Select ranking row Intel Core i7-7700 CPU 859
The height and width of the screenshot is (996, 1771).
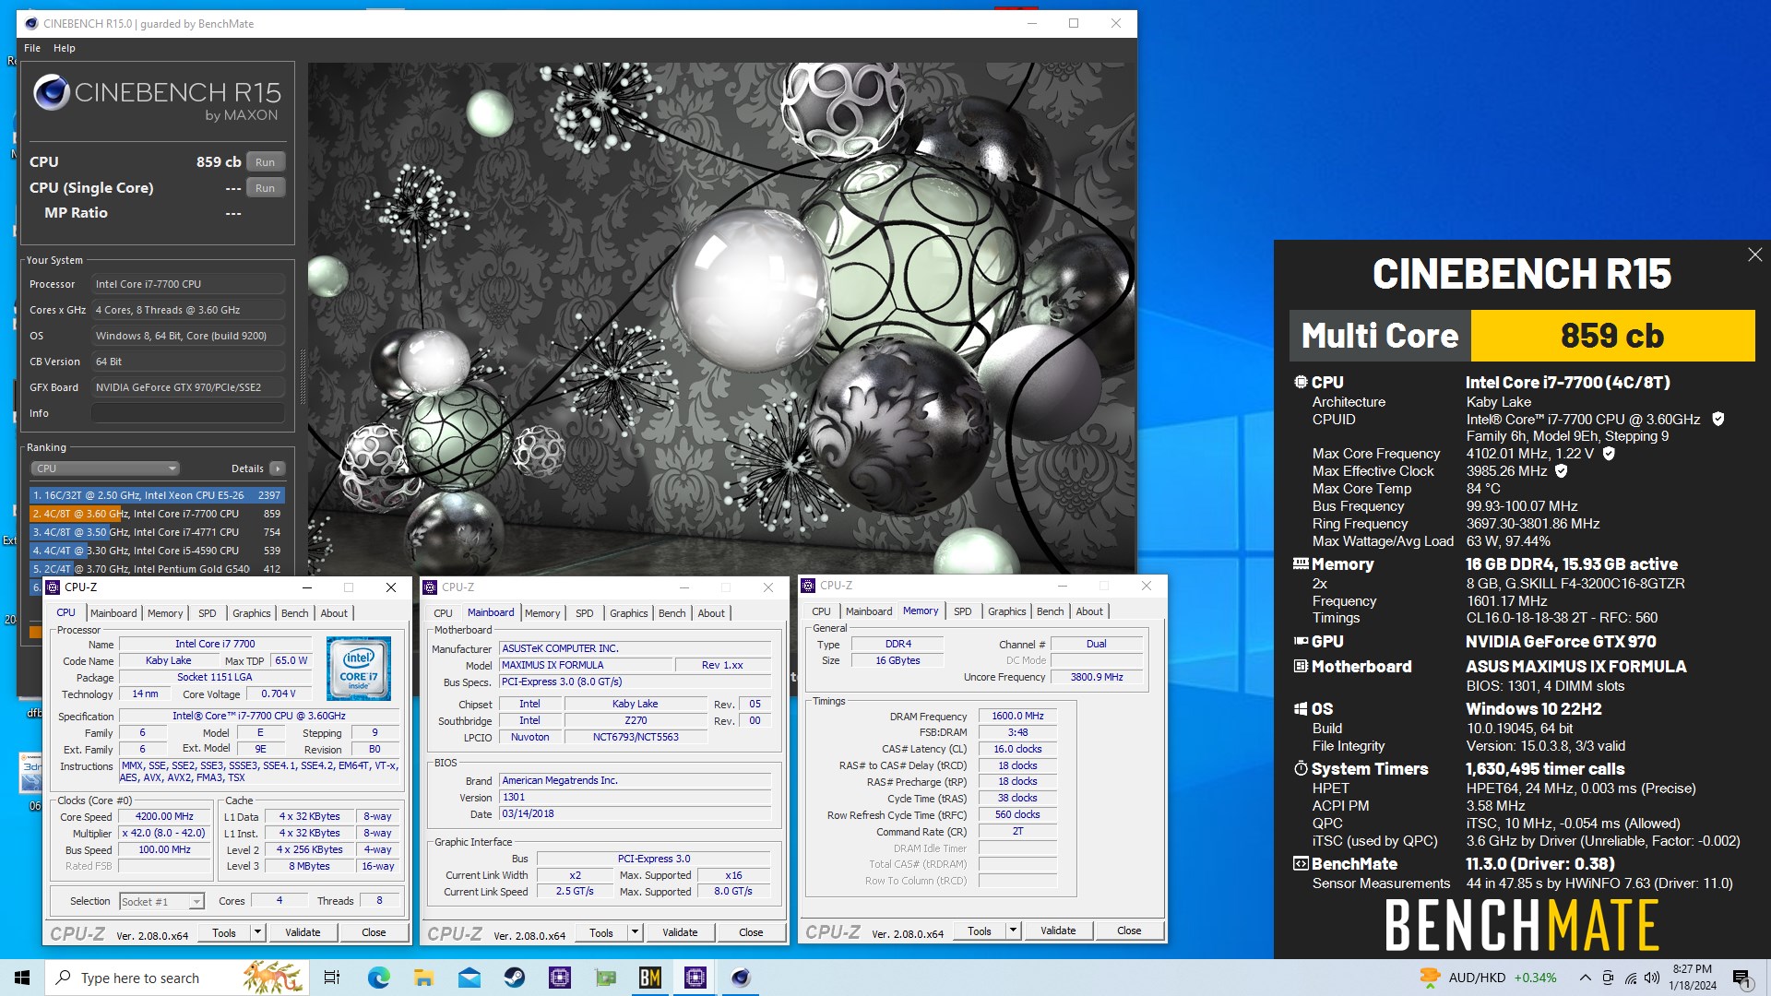pyautogui.click(x=157, y=514)
